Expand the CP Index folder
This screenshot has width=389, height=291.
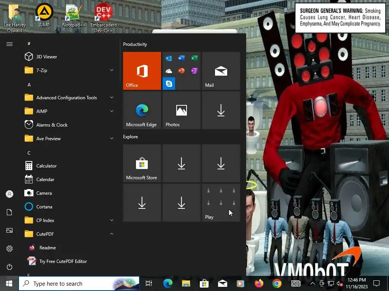68,220
